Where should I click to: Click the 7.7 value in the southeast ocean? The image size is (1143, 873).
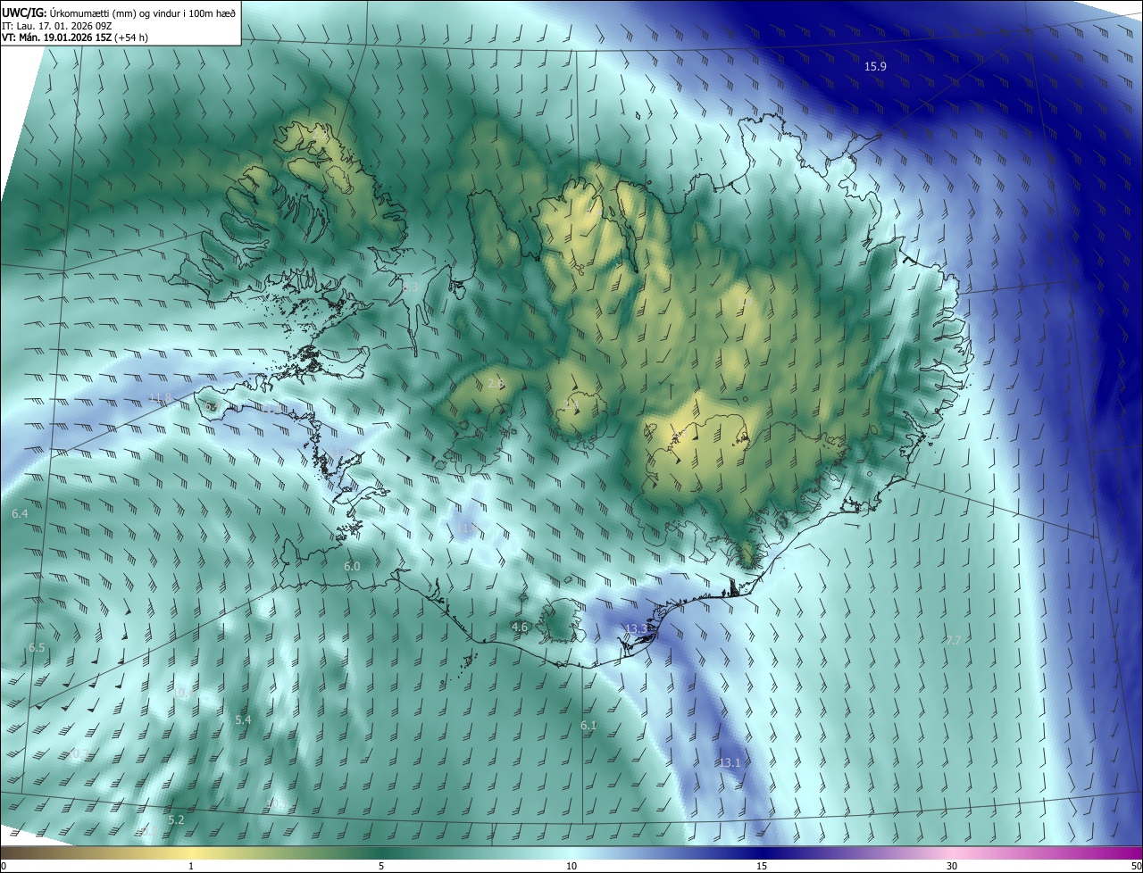coord(954,640)
